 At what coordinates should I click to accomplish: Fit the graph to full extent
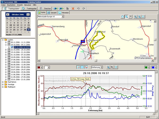click(116, 67)
